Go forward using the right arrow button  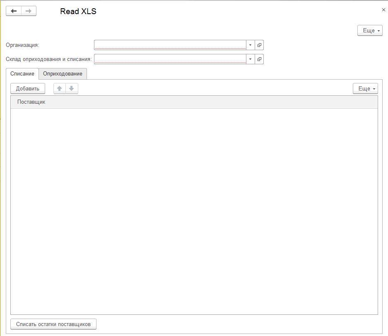click(29, 11)
